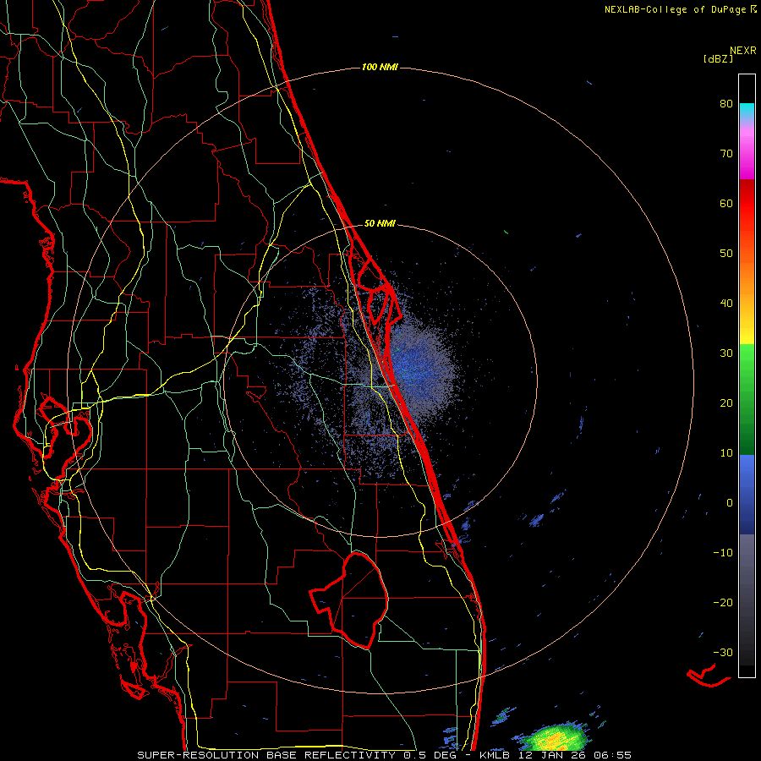Click the yellow-green storm echo offshore
Screen dimensions: 761x761
[x=555, y=739]
